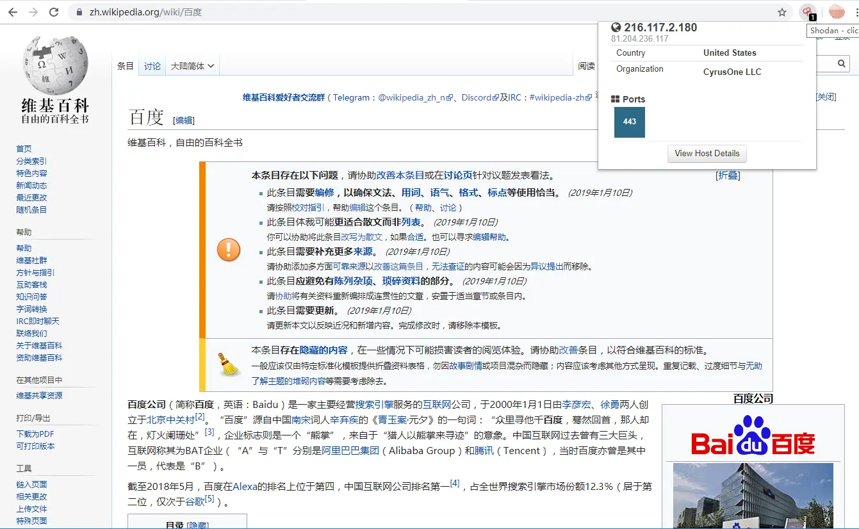Open 特殊页面 in the tools section
Viewport: 859px width, 529px height.
(x=31, y=521)
